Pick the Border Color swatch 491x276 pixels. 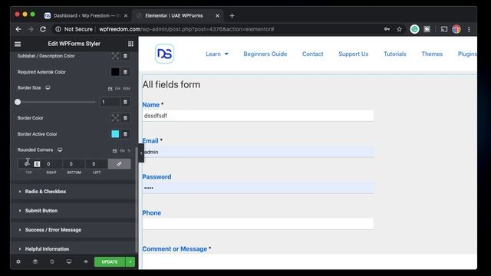115,118
